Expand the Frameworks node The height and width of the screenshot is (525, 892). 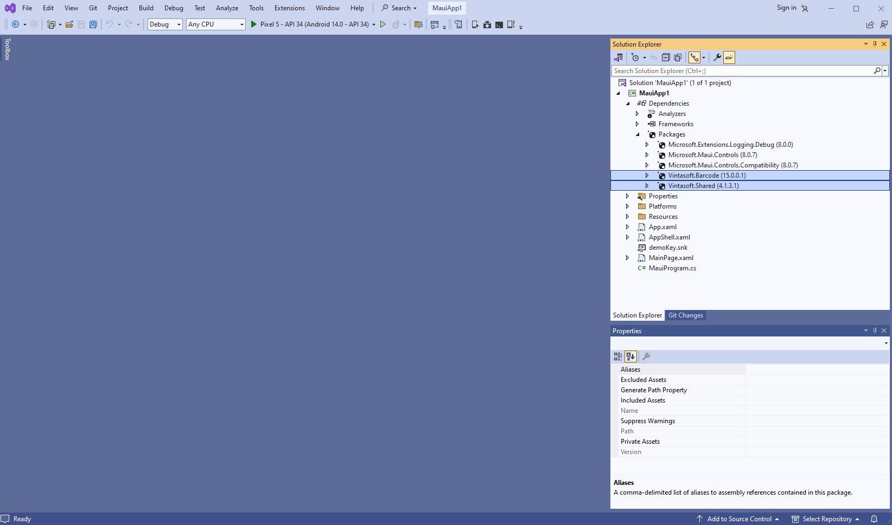(x=638, y=124)
